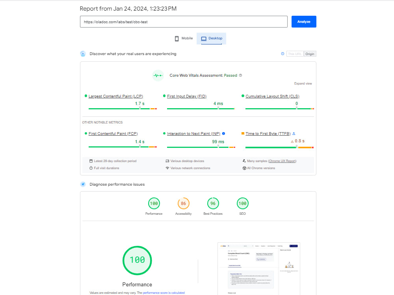The height and width of the screenshot is (295, 394).
Task: Click the large Performance 100 gauge
Action: [x=137, y=260]
